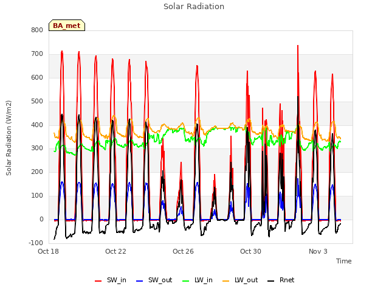Click the Oct 26 x-axis tick label
This screenshot has height=292, width=389.
183,251
